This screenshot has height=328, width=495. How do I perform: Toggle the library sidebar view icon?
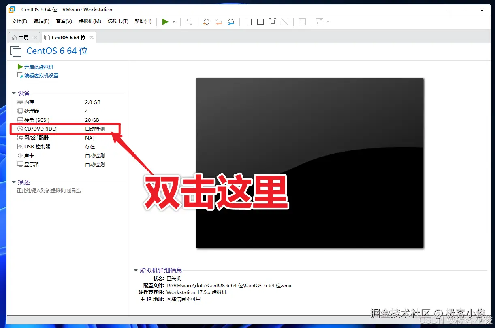point(248,22)
